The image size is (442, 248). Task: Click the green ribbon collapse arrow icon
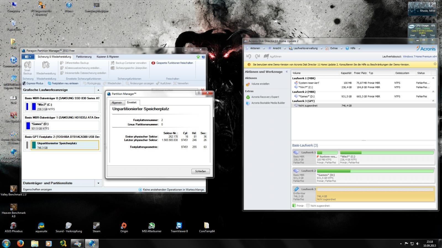click(198, 57)
